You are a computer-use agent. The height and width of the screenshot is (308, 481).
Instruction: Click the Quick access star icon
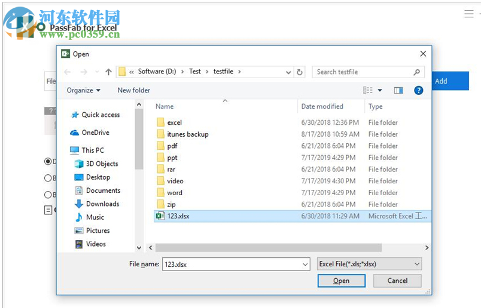click(75, 115)
